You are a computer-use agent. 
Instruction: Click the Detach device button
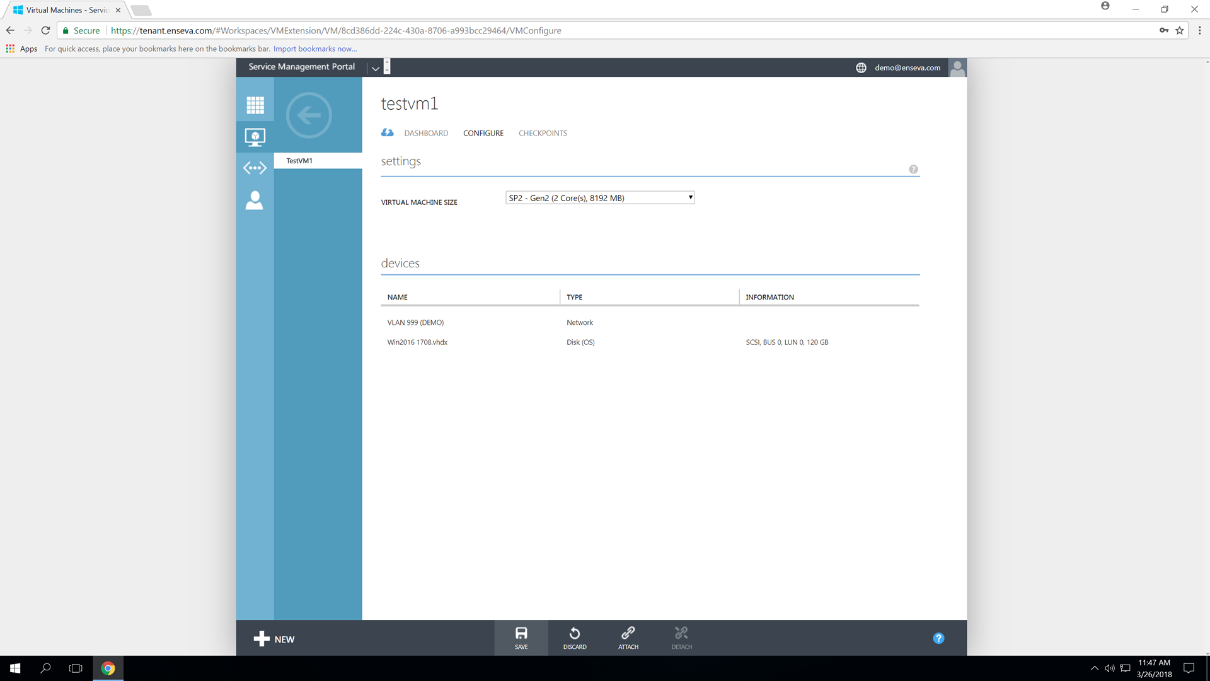pyautogui.click(x=681, y=637)
